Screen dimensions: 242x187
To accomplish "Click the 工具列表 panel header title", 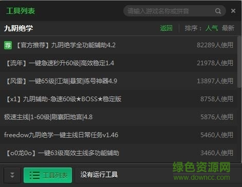I will 21,11.
